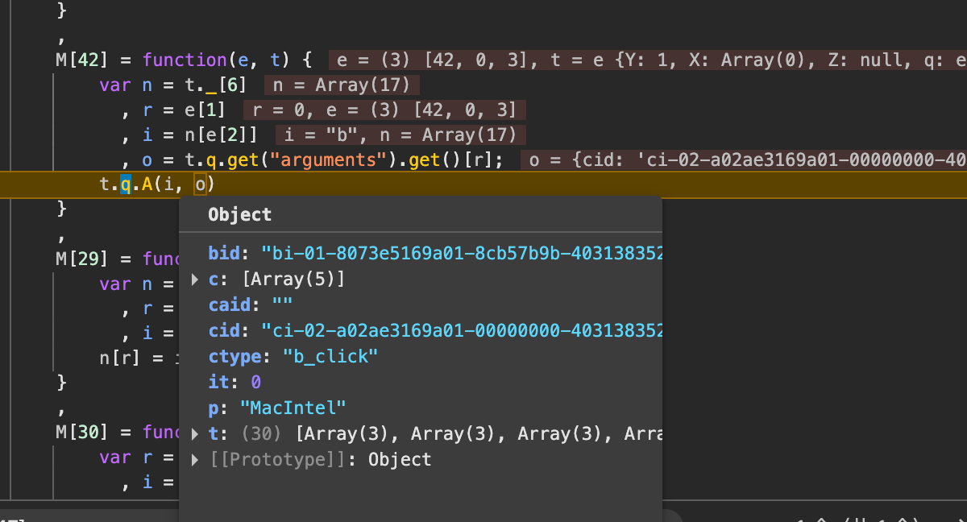Select the empty "caid" property row
The image size is (967, 522).
(250, 305)
